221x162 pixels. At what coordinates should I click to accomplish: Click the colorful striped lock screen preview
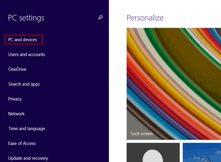[174, 84]
